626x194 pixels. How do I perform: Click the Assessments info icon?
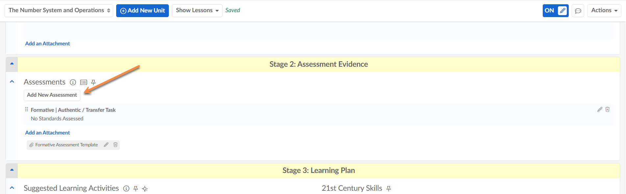73,82
